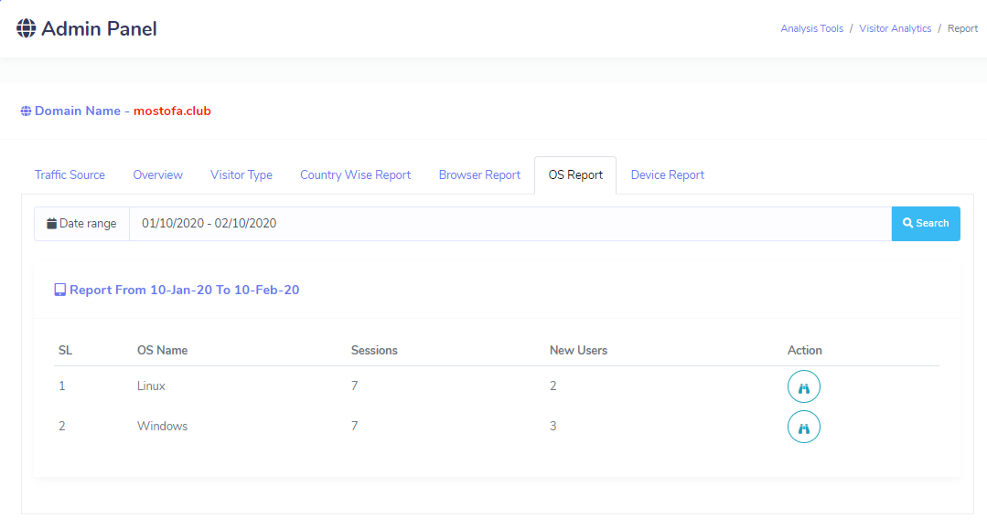Select the Visitor Type tab
Screen dimensions: 987x528
click(241, 175)
